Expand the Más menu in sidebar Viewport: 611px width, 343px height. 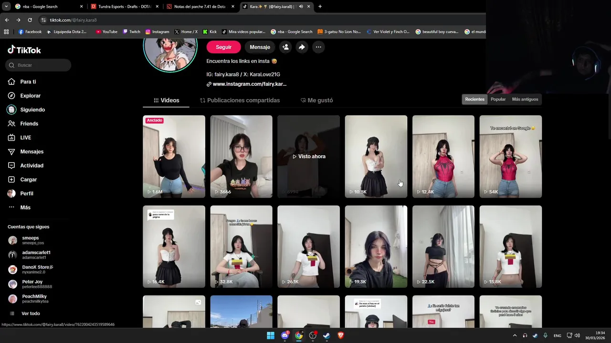(x=20, y=208)
